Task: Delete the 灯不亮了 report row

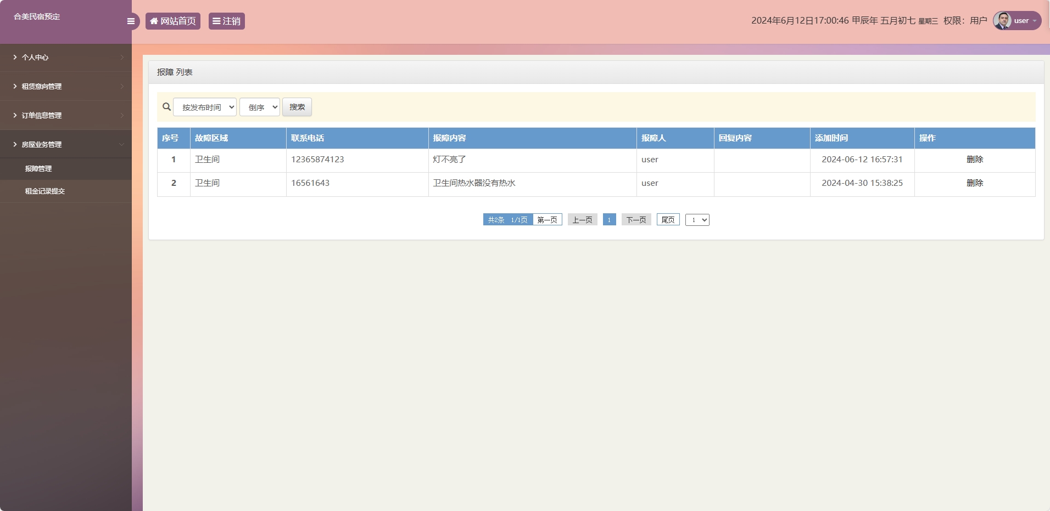Action: click(x=975, y=160)
